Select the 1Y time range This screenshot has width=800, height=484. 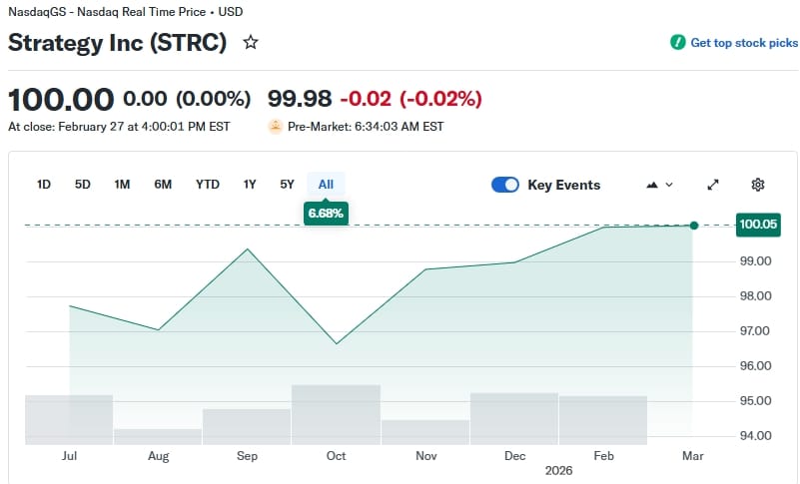pos(250,185)
